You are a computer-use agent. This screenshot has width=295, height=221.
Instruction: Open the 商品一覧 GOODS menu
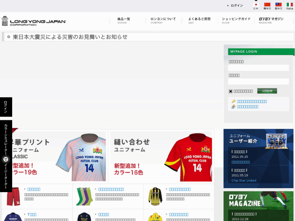point(124,20)
